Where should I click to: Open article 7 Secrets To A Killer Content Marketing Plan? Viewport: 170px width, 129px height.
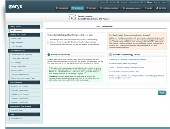click(x=124, y=72)
